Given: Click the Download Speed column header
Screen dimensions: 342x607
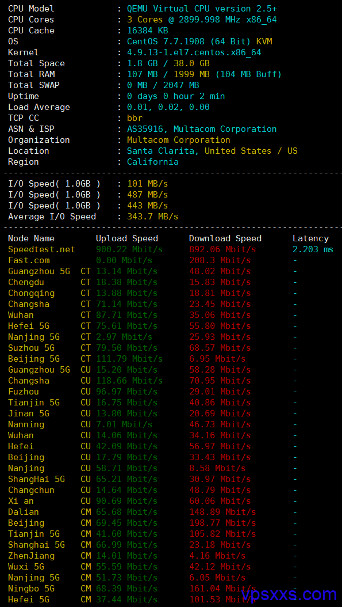Looking at the screenshot, I should pos(225,238).
